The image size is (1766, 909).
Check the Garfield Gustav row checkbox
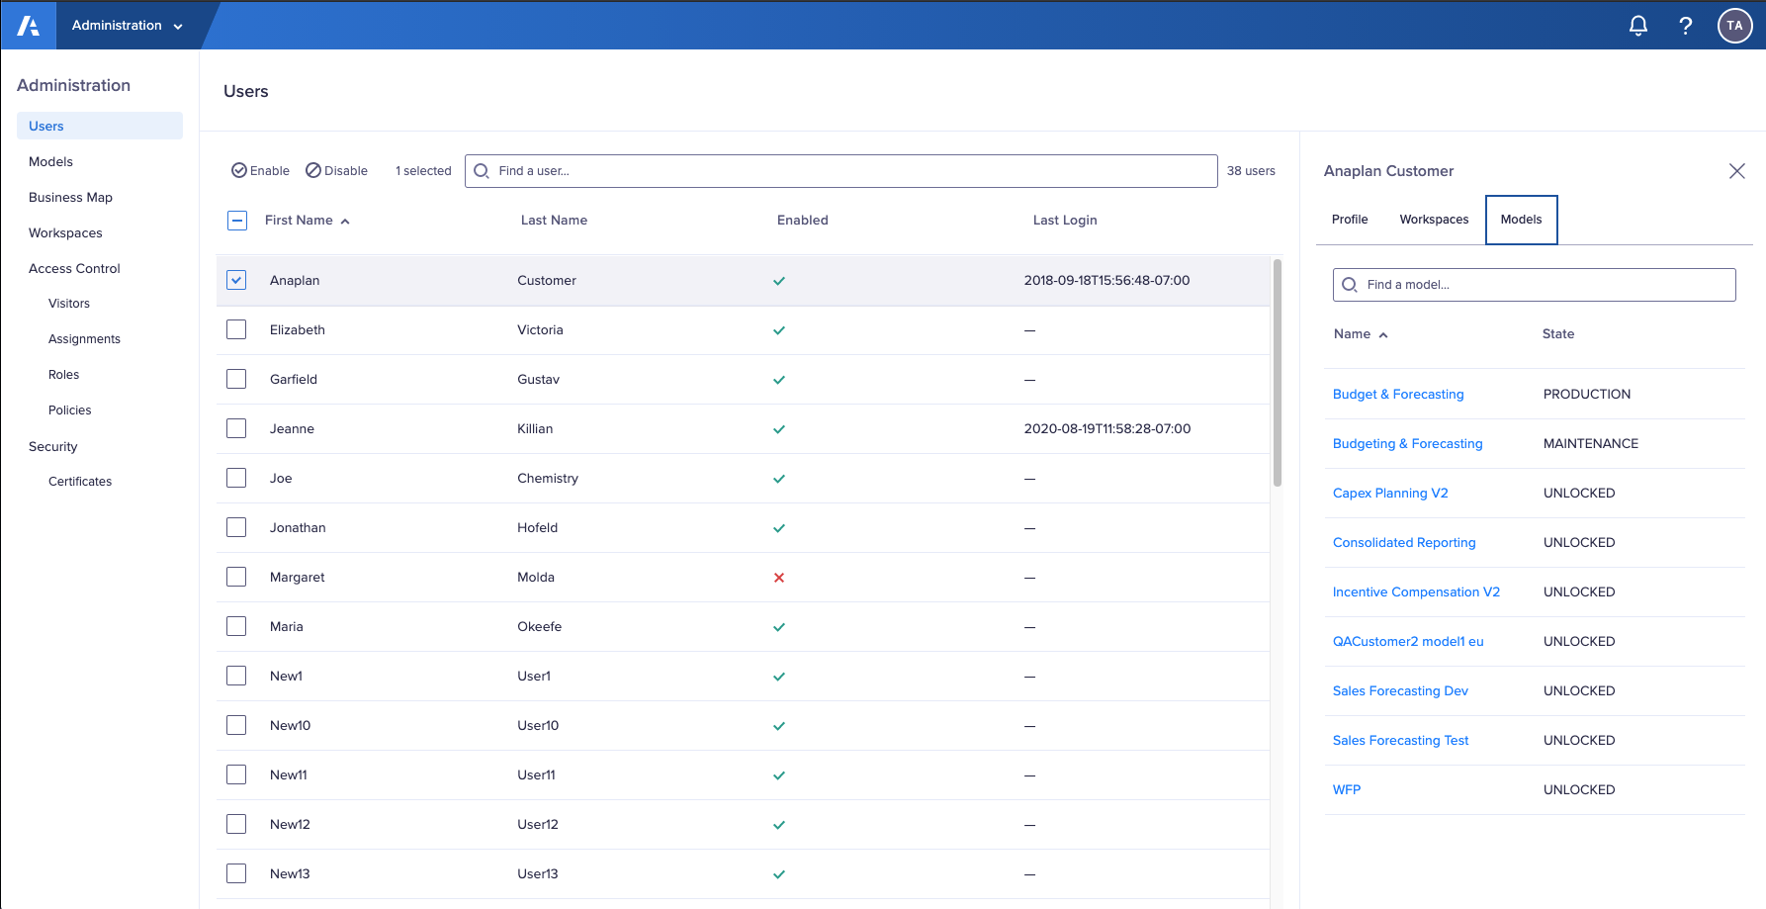click(236, 379)
